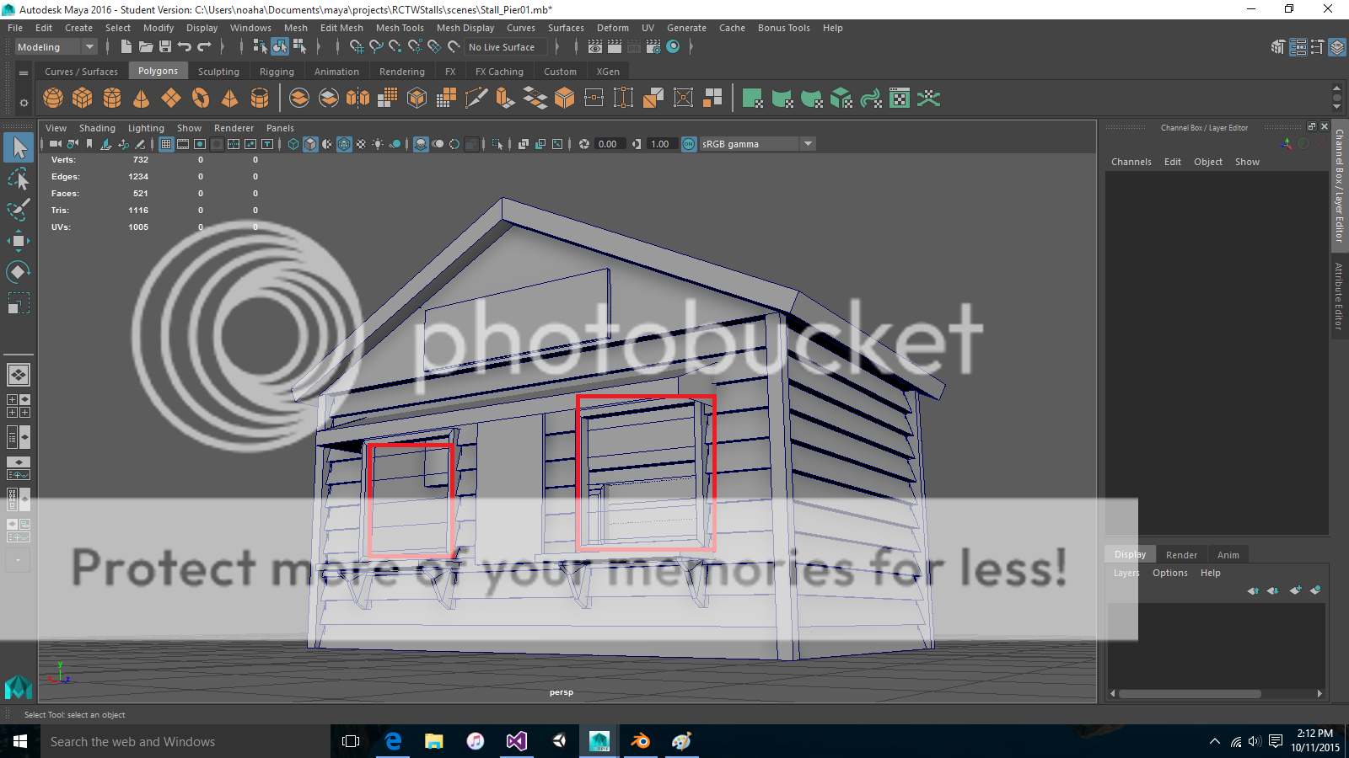
Task: Open the Edit Mesh menu
Action: [x=341, y=28]
